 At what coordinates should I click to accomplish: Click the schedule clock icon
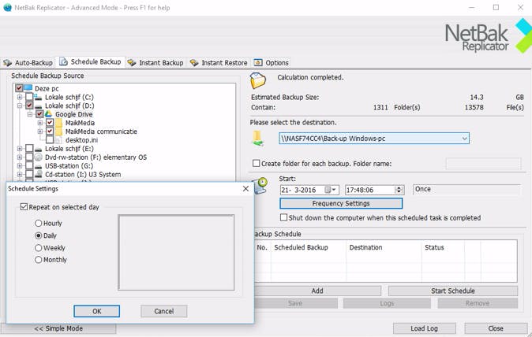[x=260, y=185]
